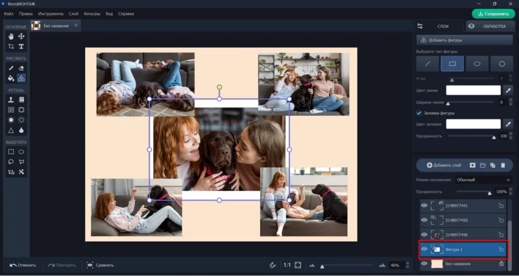Select the Text tool
The height and width of the screenshot is (276, 519).
(21, 47)
